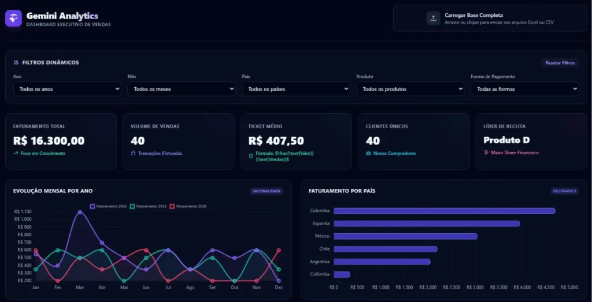Click the sparkle icon beside Maior Share Financeiro

click(x=486, y=152)
